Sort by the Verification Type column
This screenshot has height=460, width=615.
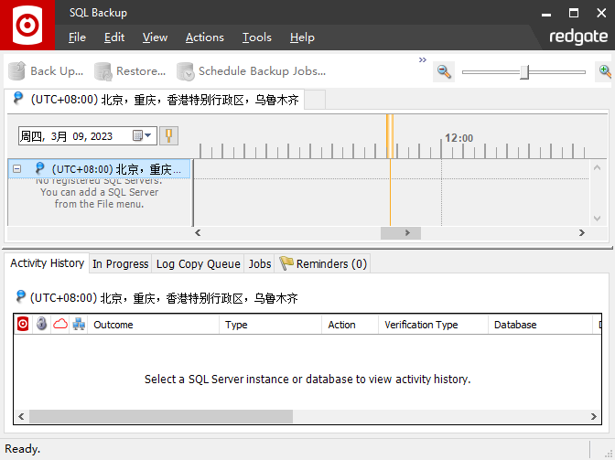point(434,325)
